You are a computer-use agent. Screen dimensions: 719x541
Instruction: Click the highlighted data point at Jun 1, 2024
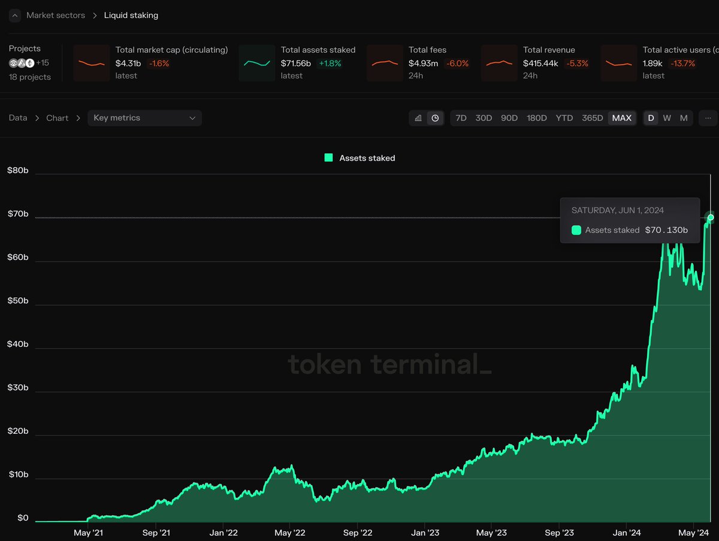[x=711, y=217]
